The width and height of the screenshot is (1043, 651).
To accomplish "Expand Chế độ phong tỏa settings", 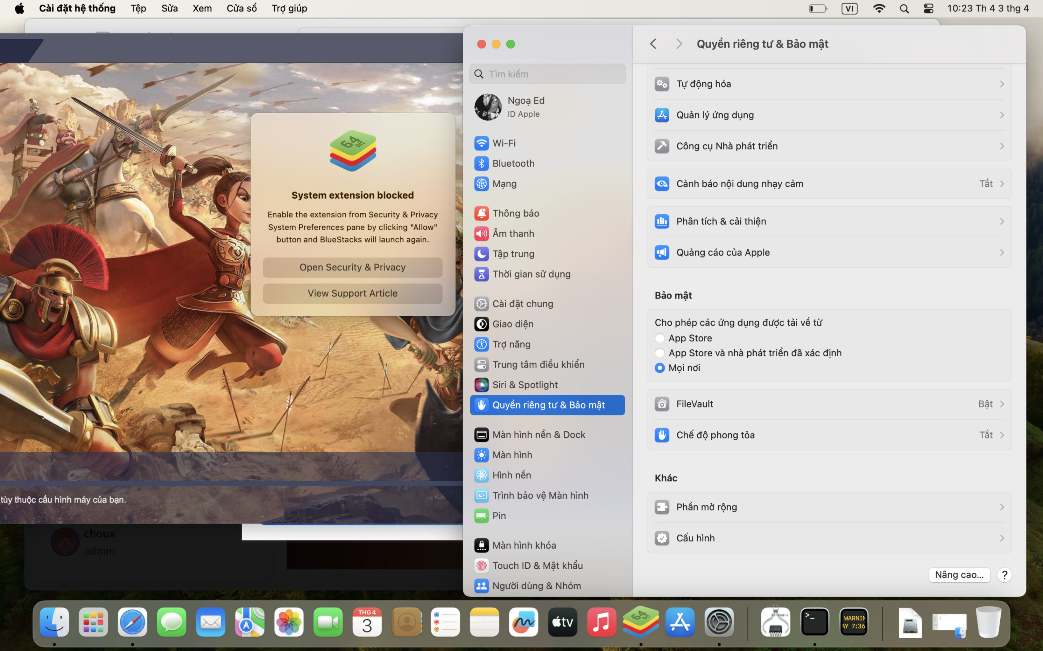I will pos(829,435).
